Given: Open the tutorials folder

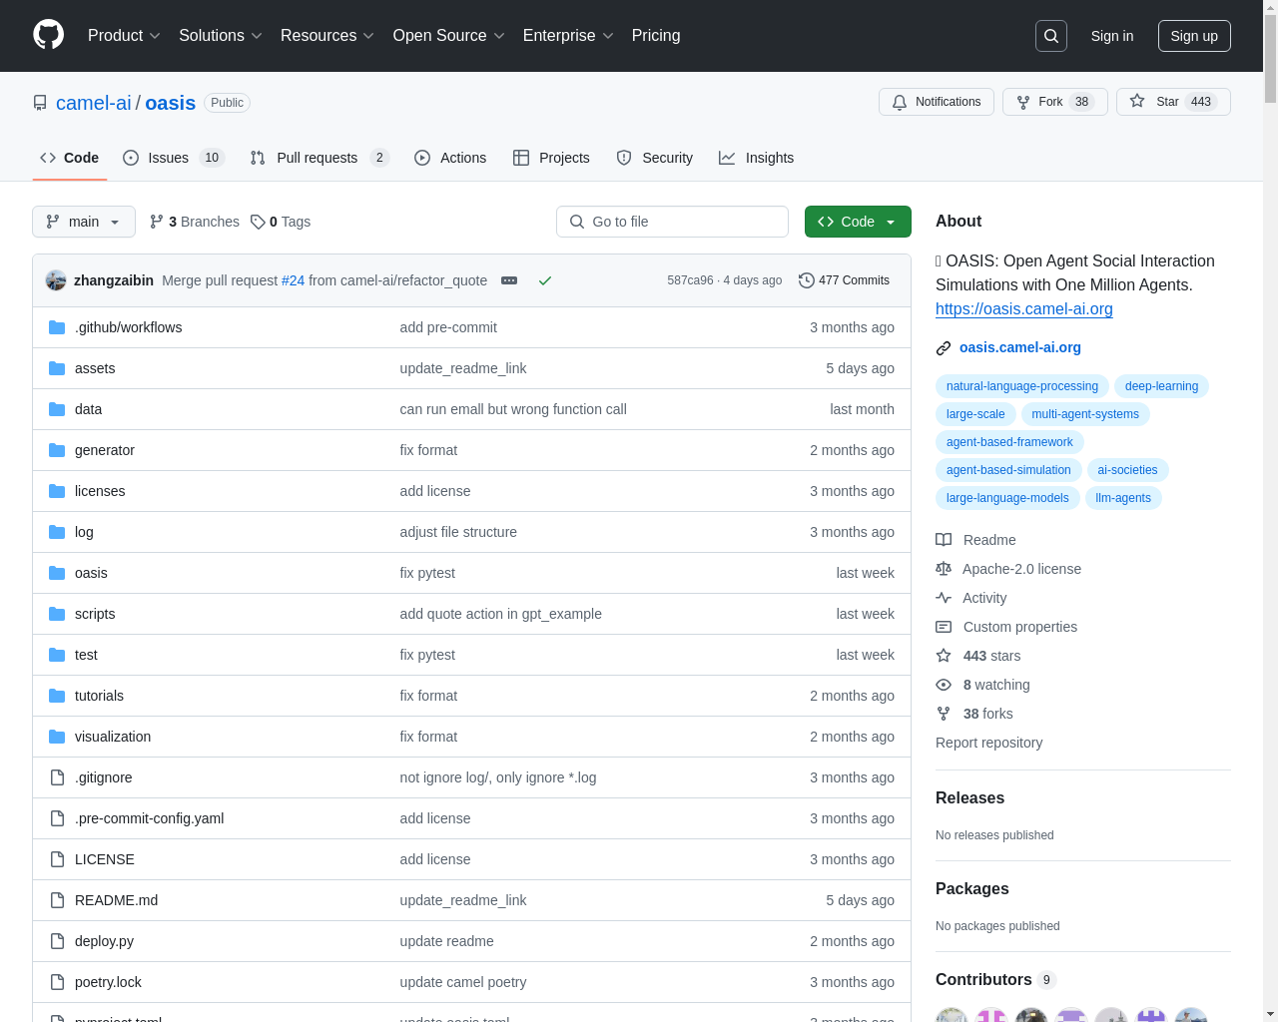Looking at the screenshot, I should click(x=99, y=696).
